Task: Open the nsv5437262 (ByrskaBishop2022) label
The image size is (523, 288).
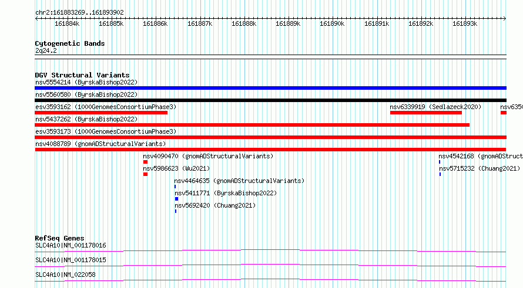Action: (x=86, y=119)
